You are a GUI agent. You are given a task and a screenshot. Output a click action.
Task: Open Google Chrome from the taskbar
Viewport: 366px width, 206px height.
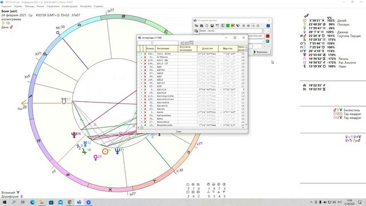[x=70, y=202]
